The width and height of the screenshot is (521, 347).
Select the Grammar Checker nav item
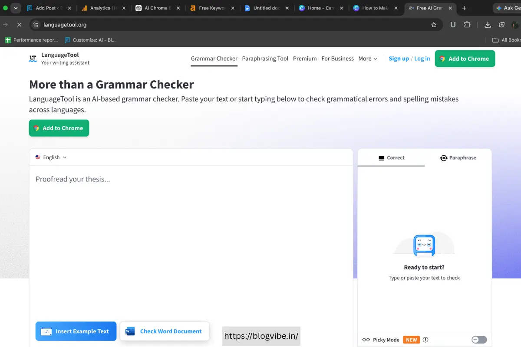(x=214, y=59)
